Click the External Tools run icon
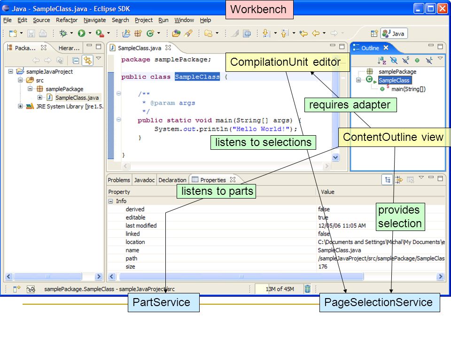Viewport: 451px width, 338px height. coord(100,33)
